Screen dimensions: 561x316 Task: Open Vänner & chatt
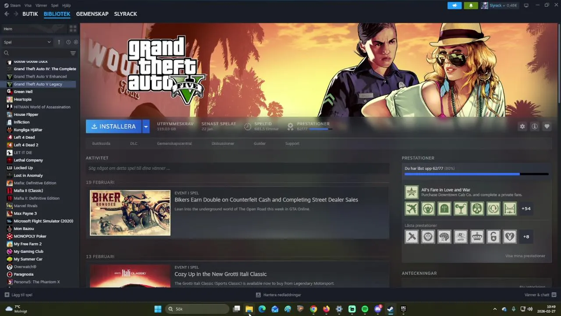(540, 295)
